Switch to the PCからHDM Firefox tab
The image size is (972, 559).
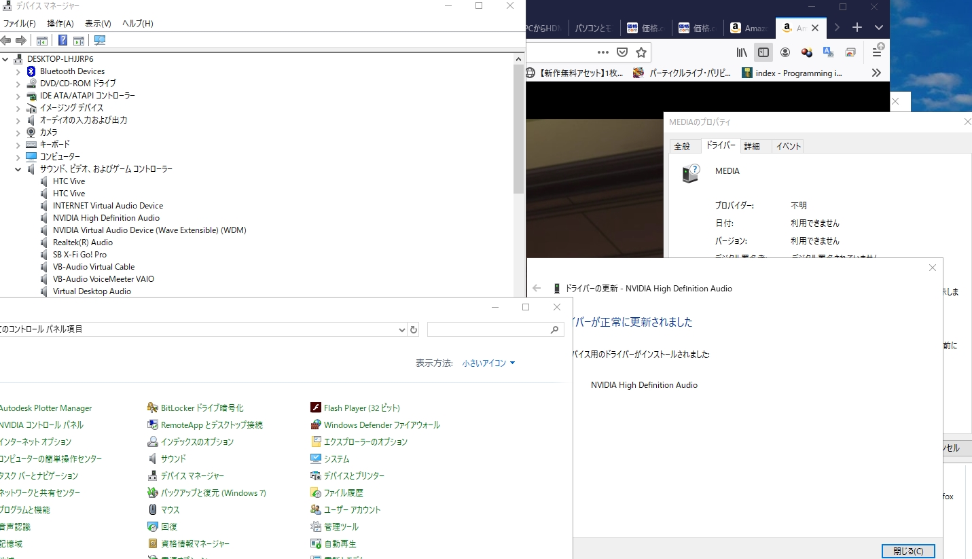[x=545, y=28]
